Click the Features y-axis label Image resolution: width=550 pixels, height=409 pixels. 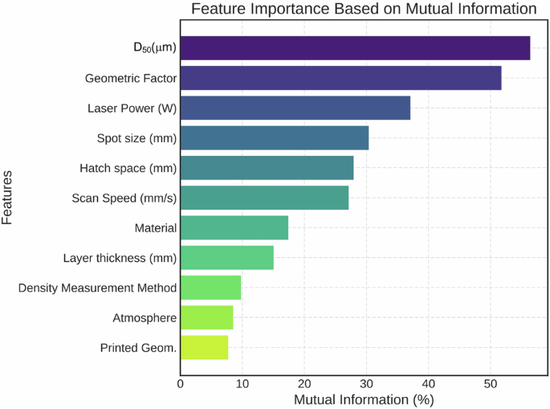[6, 198]
